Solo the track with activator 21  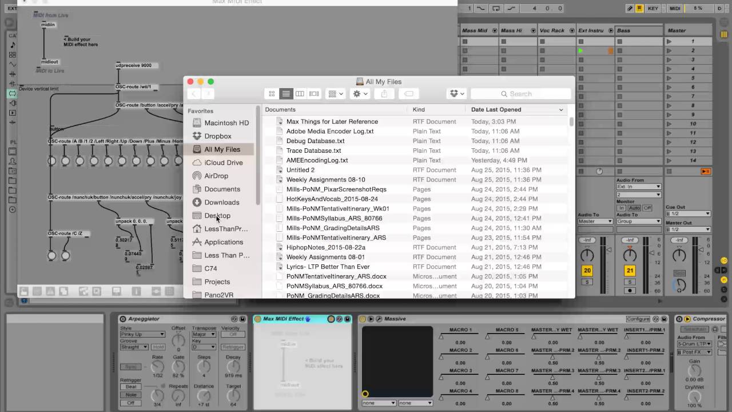click(630, 282)
